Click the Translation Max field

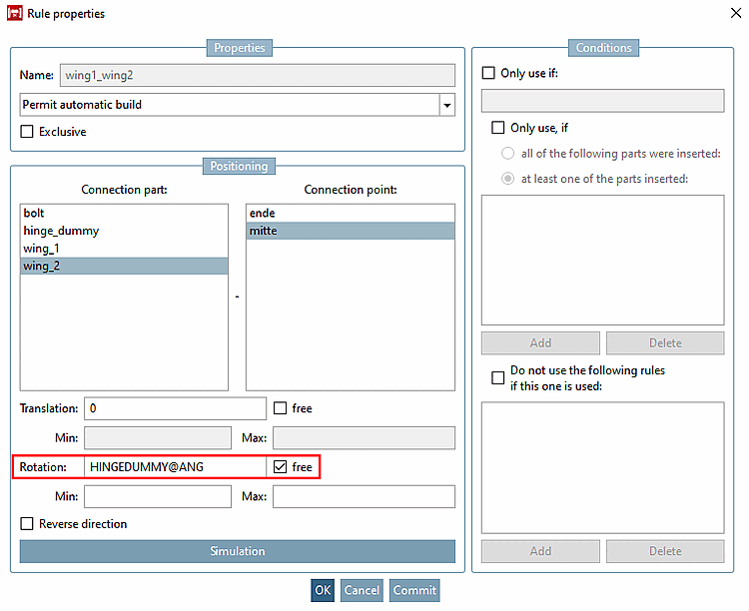point(364,438)
